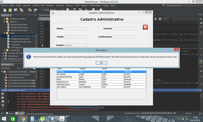
Task: Expand the Bibliotecas node
Action: coord(3,56)
